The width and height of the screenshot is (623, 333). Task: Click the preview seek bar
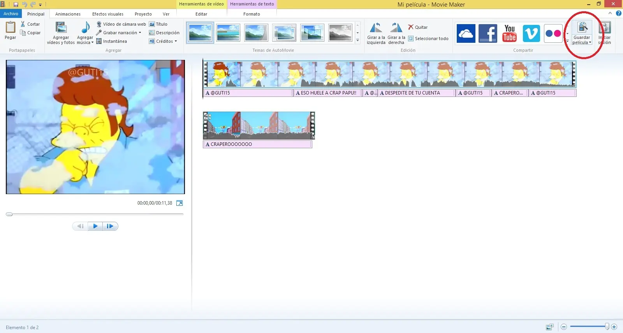[x=95, y=214]
